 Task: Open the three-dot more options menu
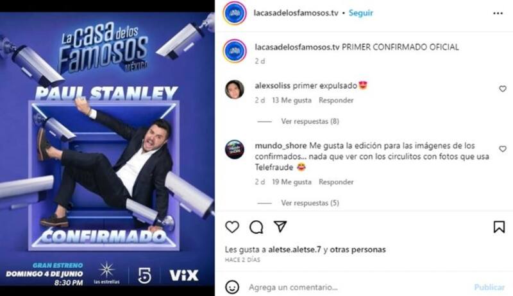coord(498,13)
